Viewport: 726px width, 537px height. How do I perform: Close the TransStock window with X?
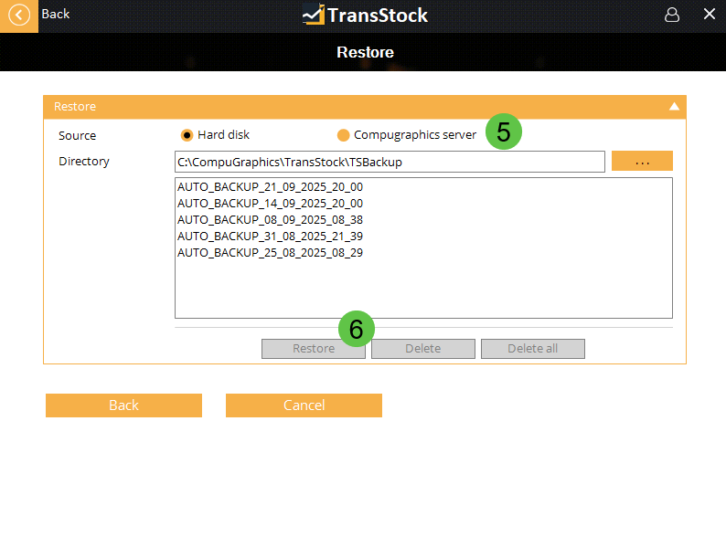709,15
